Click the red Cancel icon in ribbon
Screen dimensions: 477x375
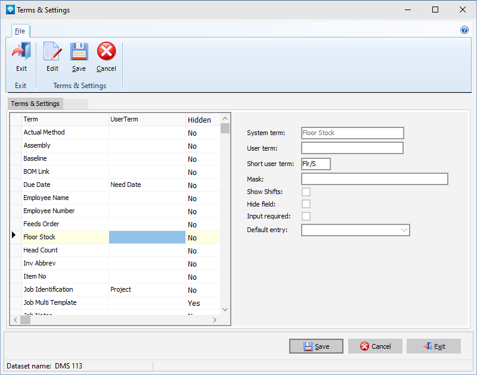point(106,52)
